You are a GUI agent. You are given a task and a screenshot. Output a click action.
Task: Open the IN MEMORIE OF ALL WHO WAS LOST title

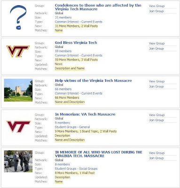pos(99,154)
